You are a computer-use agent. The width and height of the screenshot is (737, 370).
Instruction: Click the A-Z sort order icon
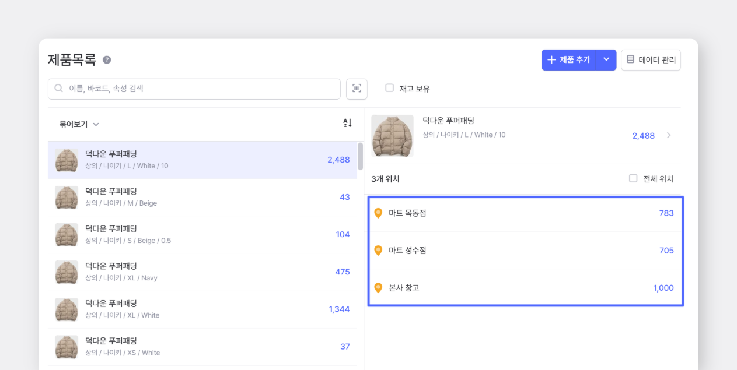[347, 123]
